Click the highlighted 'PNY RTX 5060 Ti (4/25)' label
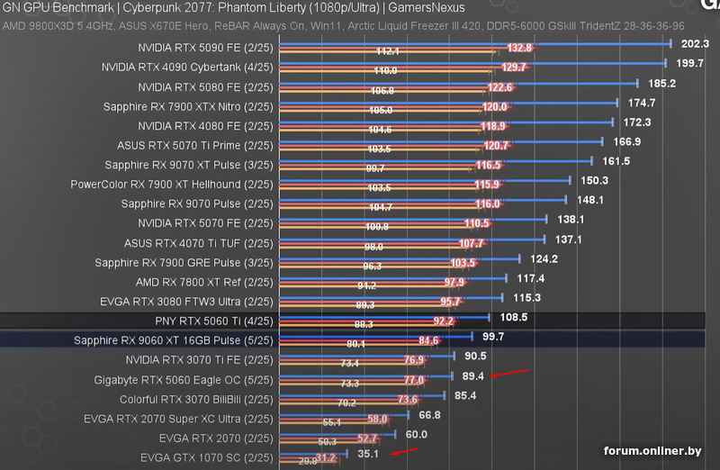The width and height of the screenshot is (720, 470). click(214, 321)
